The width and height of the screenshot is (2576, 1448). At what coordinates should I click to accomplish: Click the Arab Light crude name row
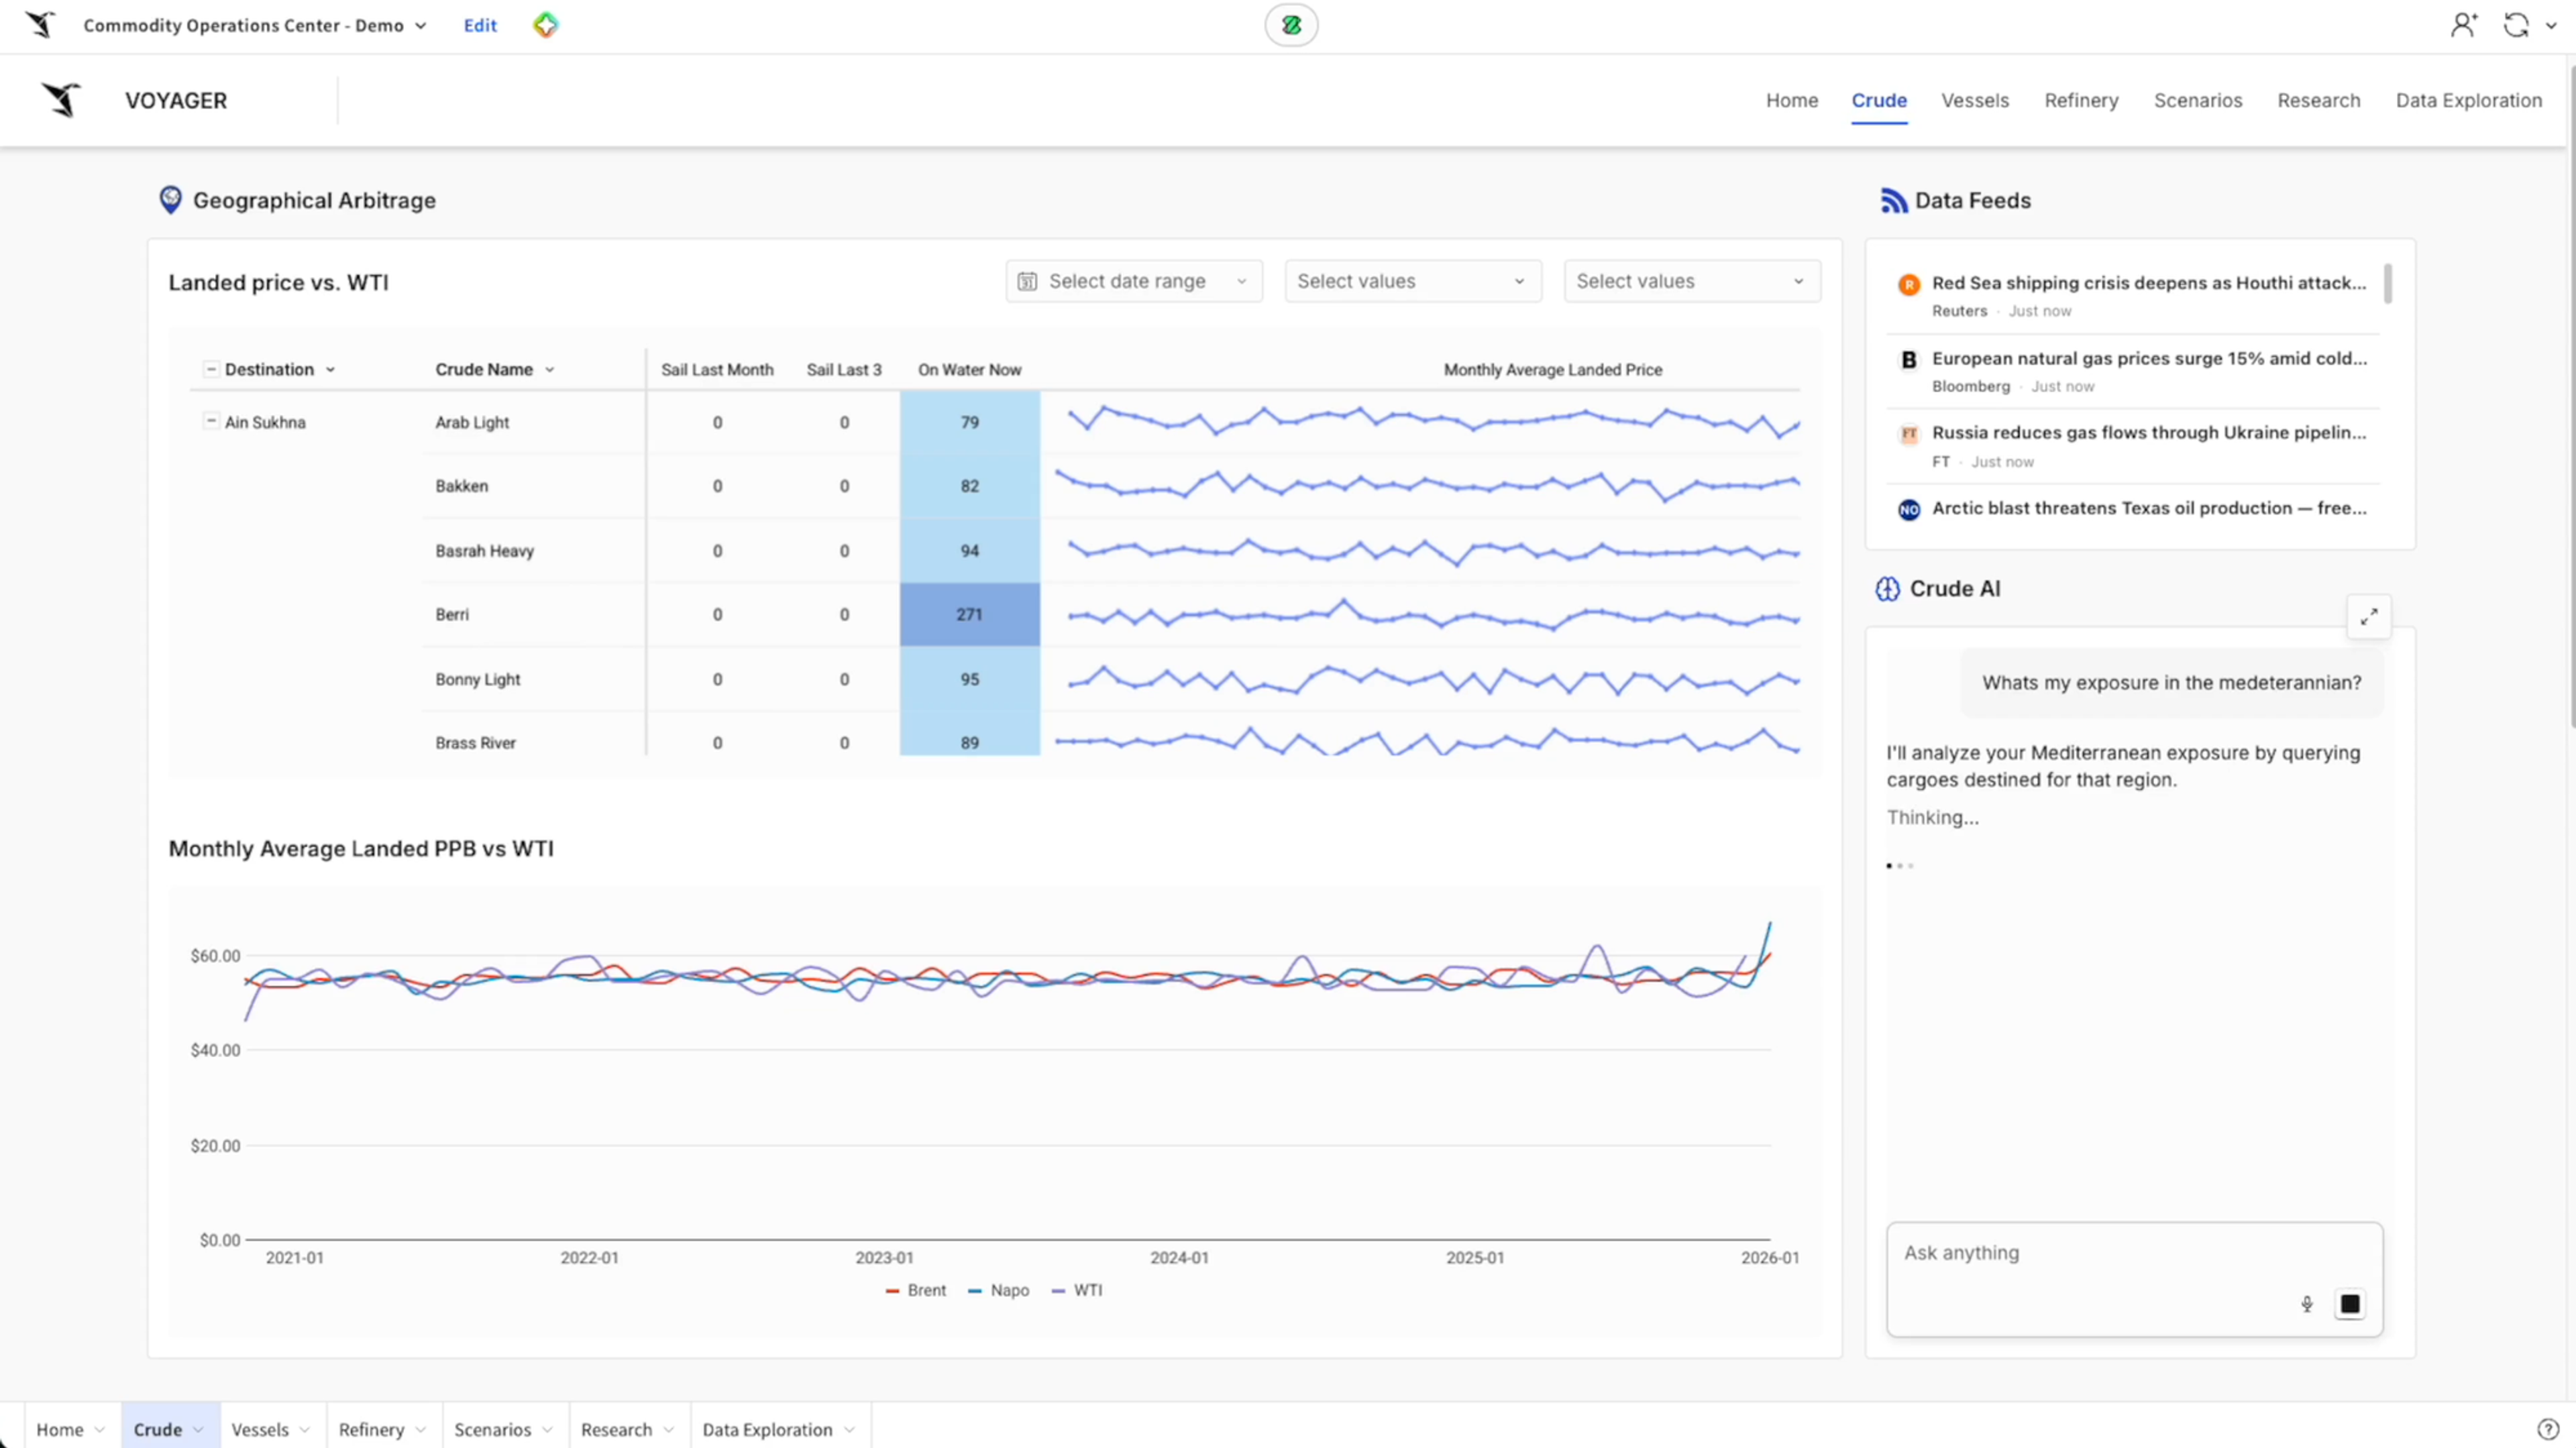pyautogui.click(x=472, y=423)
